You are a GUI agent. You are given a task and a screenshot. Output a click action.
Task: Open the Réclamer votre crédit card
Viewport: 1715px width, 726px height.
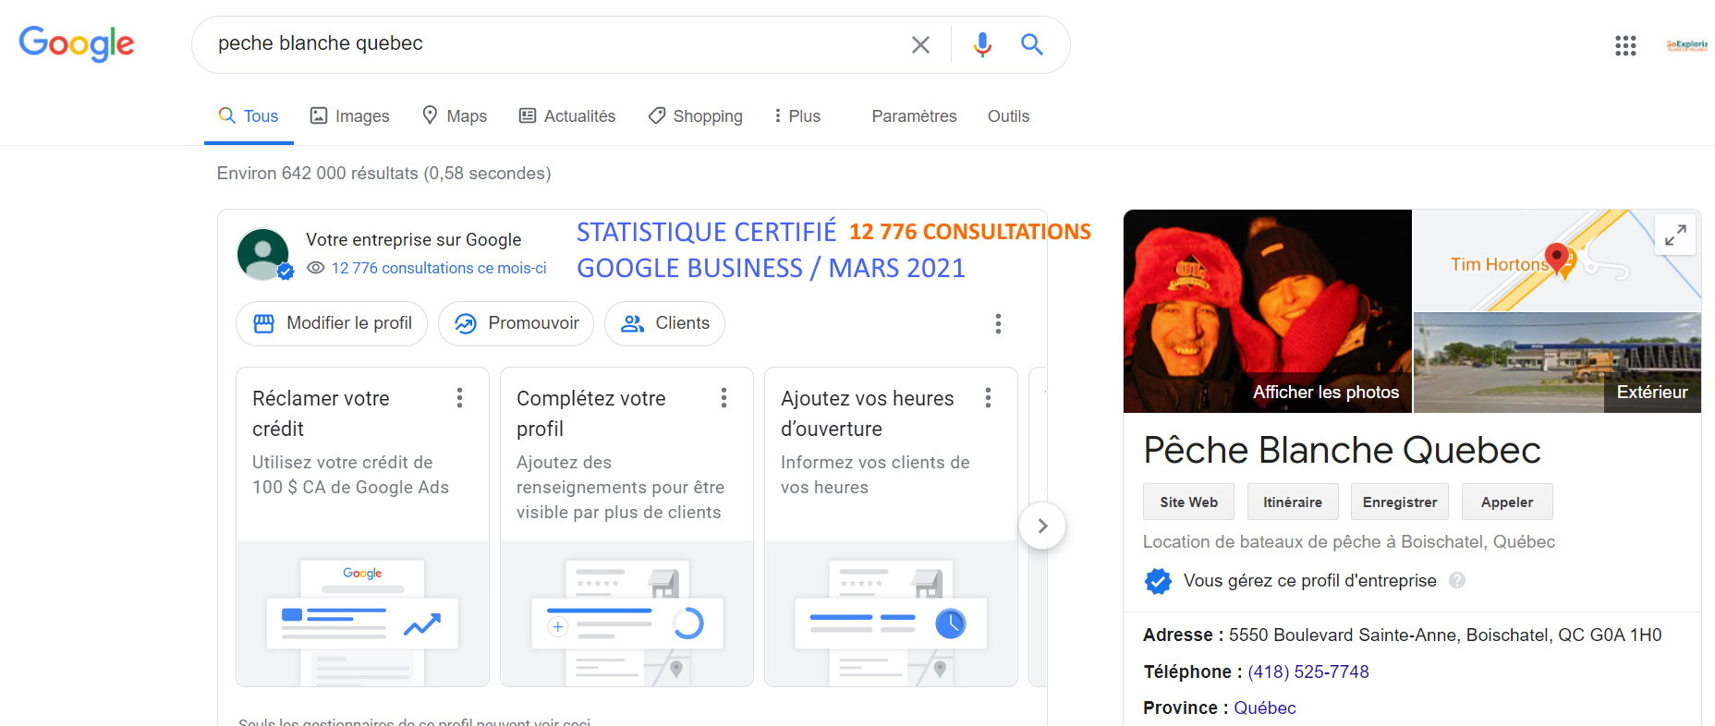tap(362, 526)
